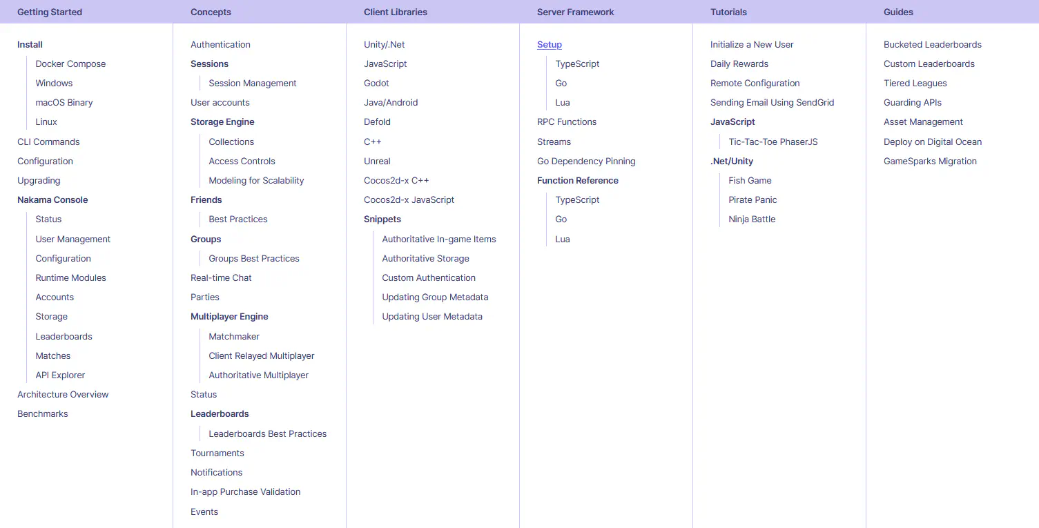
Task: Open the Client Libraries menu header
Action: [x=396, y=12]
